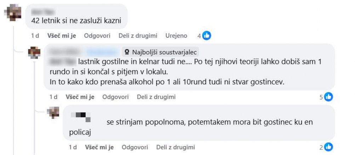Click the like reaction icon showing 2
This screenshot has height=155, width=355.
point(328,147)
